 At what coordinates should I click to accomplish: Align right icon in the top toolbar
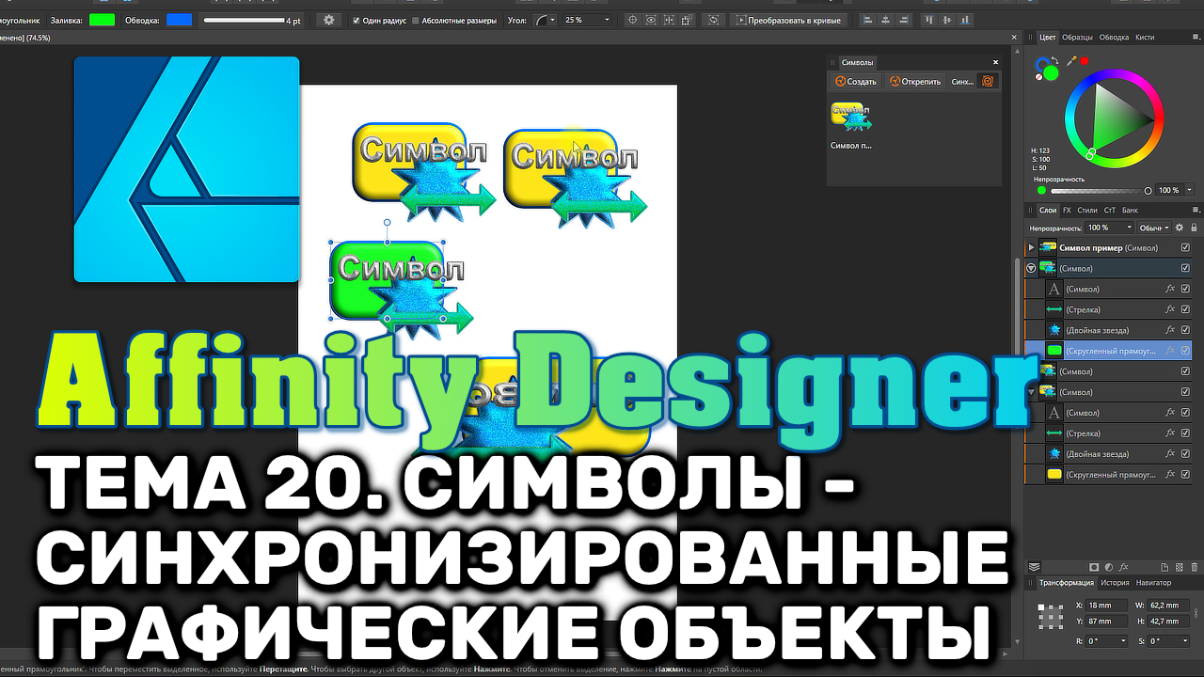click(x=902, y=20)
